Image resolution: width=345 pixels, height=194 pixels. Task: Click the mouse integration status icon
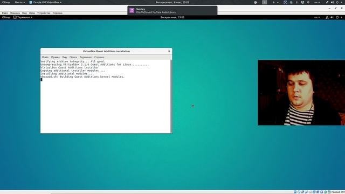[325, 192]
